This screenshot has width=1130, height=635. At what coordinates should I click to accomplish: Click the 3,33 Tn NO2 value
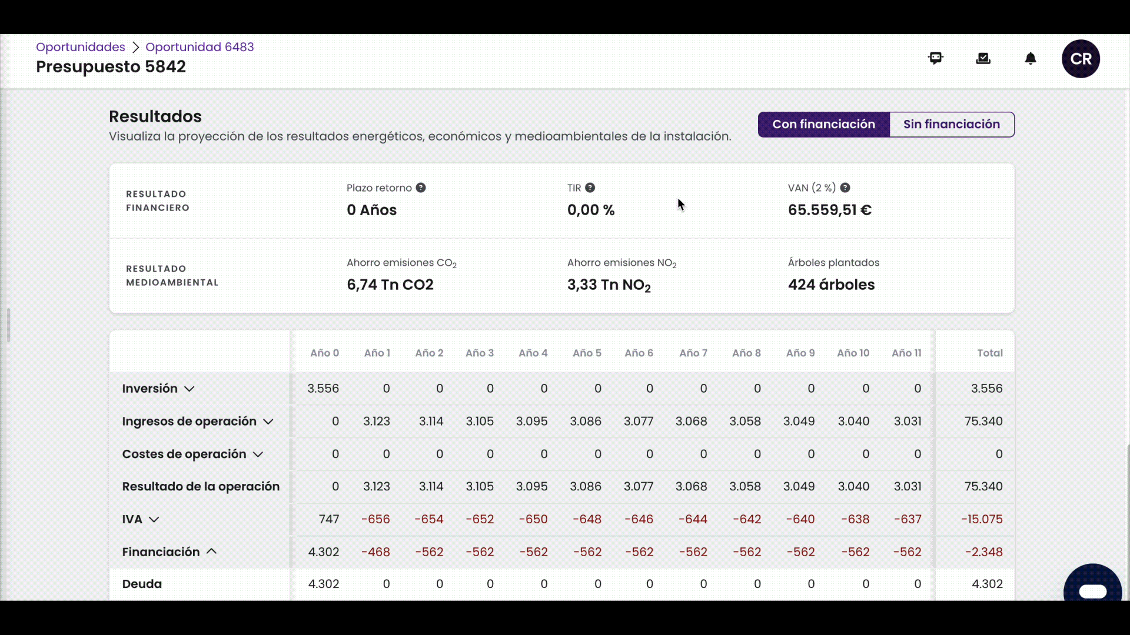(609, 285)
